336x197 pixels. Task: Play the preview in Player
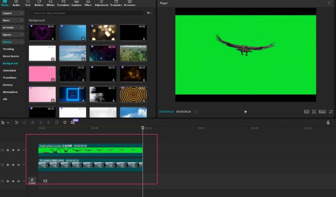[246, 112]
